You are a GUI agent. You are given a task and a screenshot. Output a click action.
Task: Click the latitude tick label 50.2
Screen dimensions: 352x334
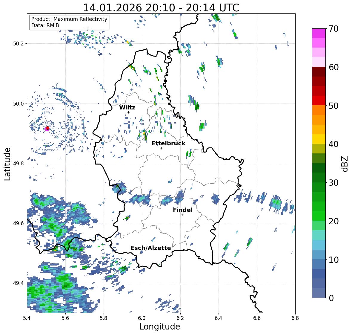19,44
